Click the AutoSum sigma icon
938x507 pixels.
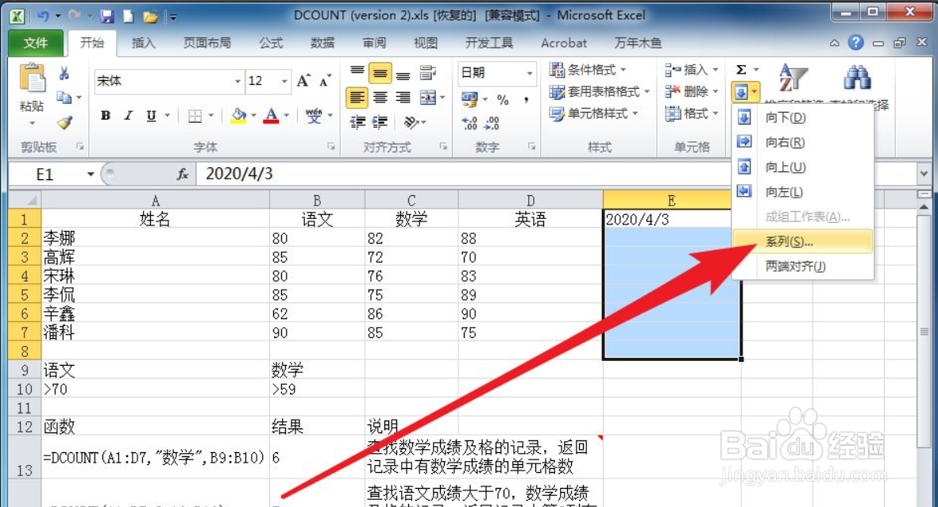[741, 69]
